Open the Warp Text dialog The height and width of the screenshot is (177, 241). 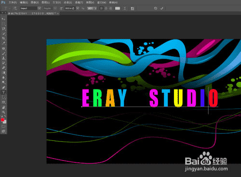coord(125,8)
